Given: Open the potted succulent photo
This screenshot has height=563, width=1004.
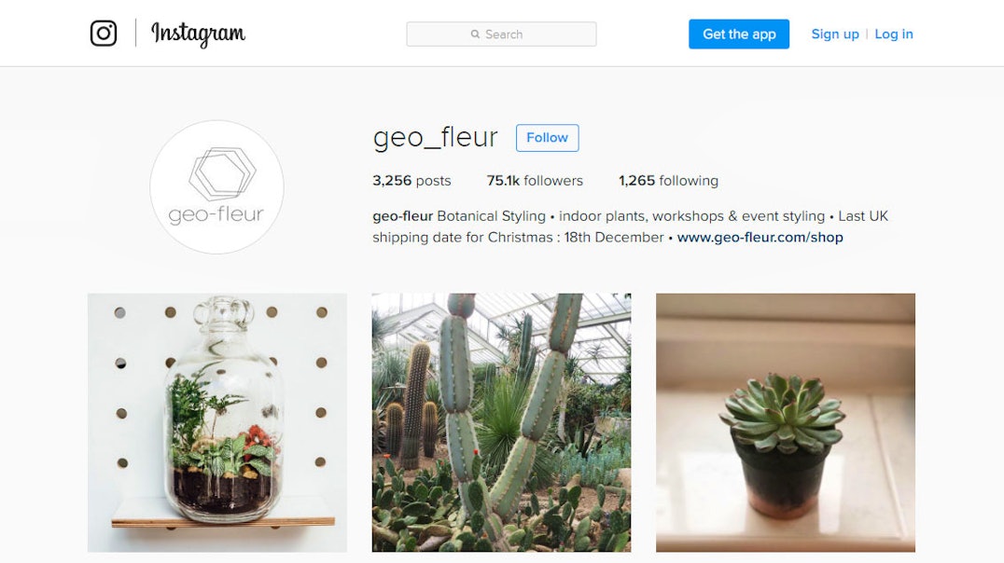Looking at the screenshot, I should pos(786,423).
